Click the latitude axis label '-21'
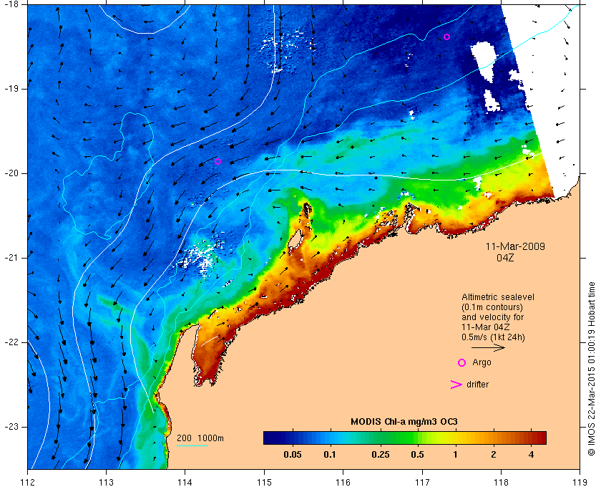The width and height of the screenshot is (601, 487). [11, 258]
